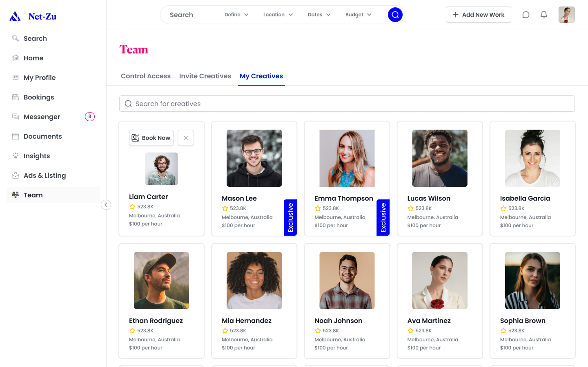Open the Budget dropdown
Viewport: 588px width, 367px height.
click(358, 15)
